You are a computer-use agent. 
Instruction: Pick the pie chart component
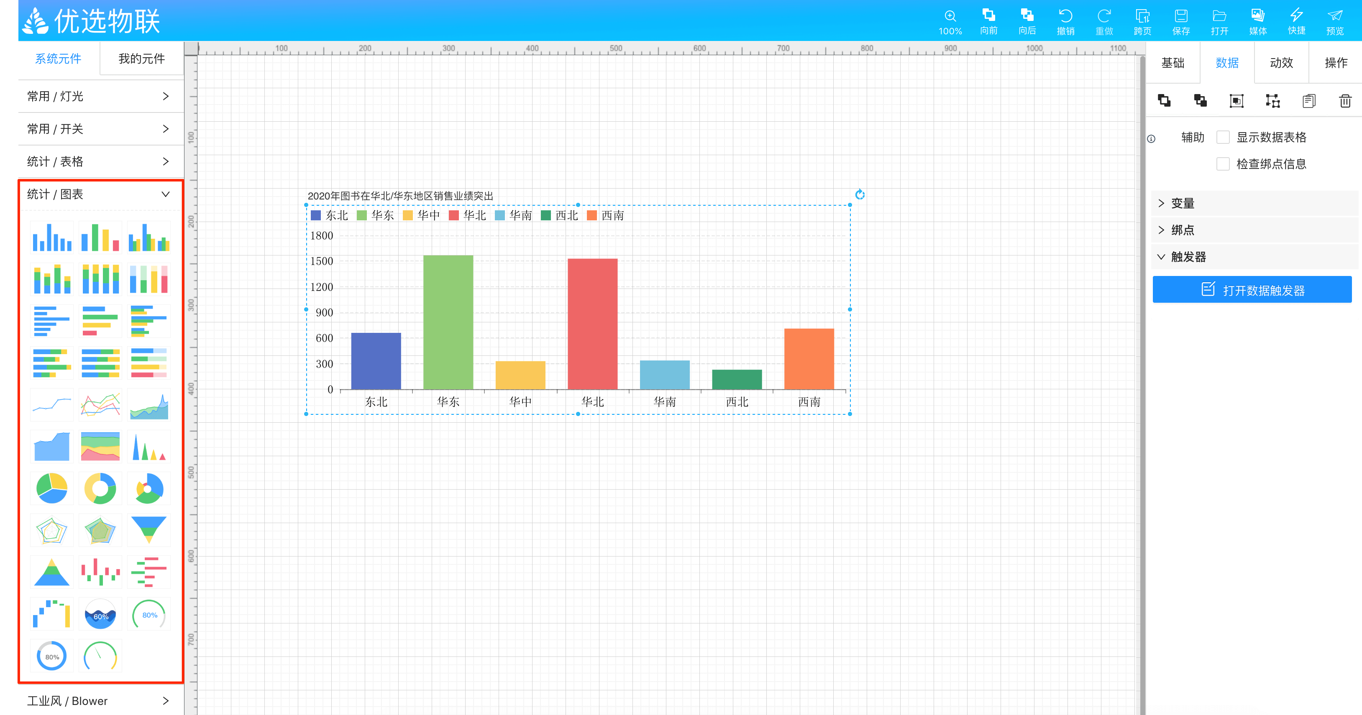click(x=52, y=488)
